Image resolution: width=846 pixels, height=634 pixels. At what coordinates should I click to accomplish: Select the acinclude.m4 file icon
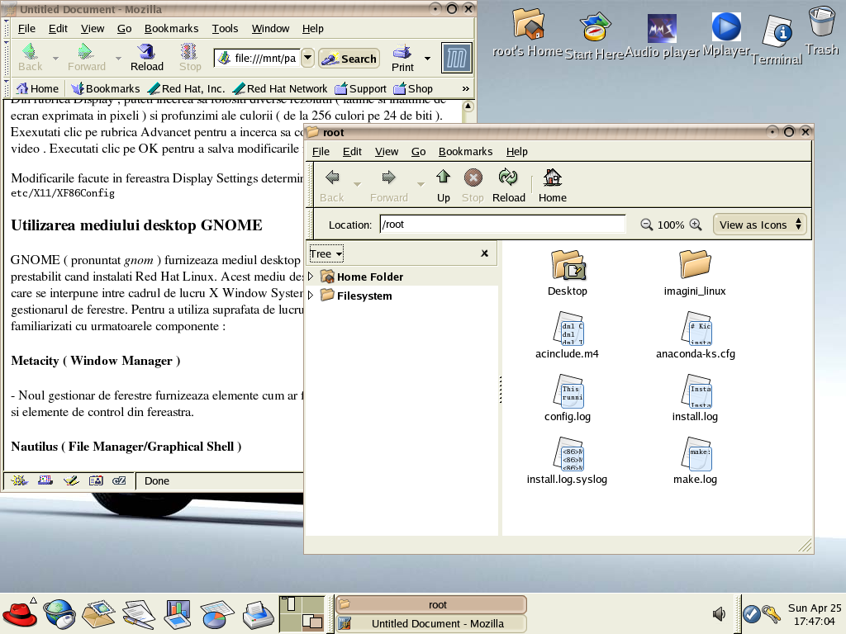568,328
